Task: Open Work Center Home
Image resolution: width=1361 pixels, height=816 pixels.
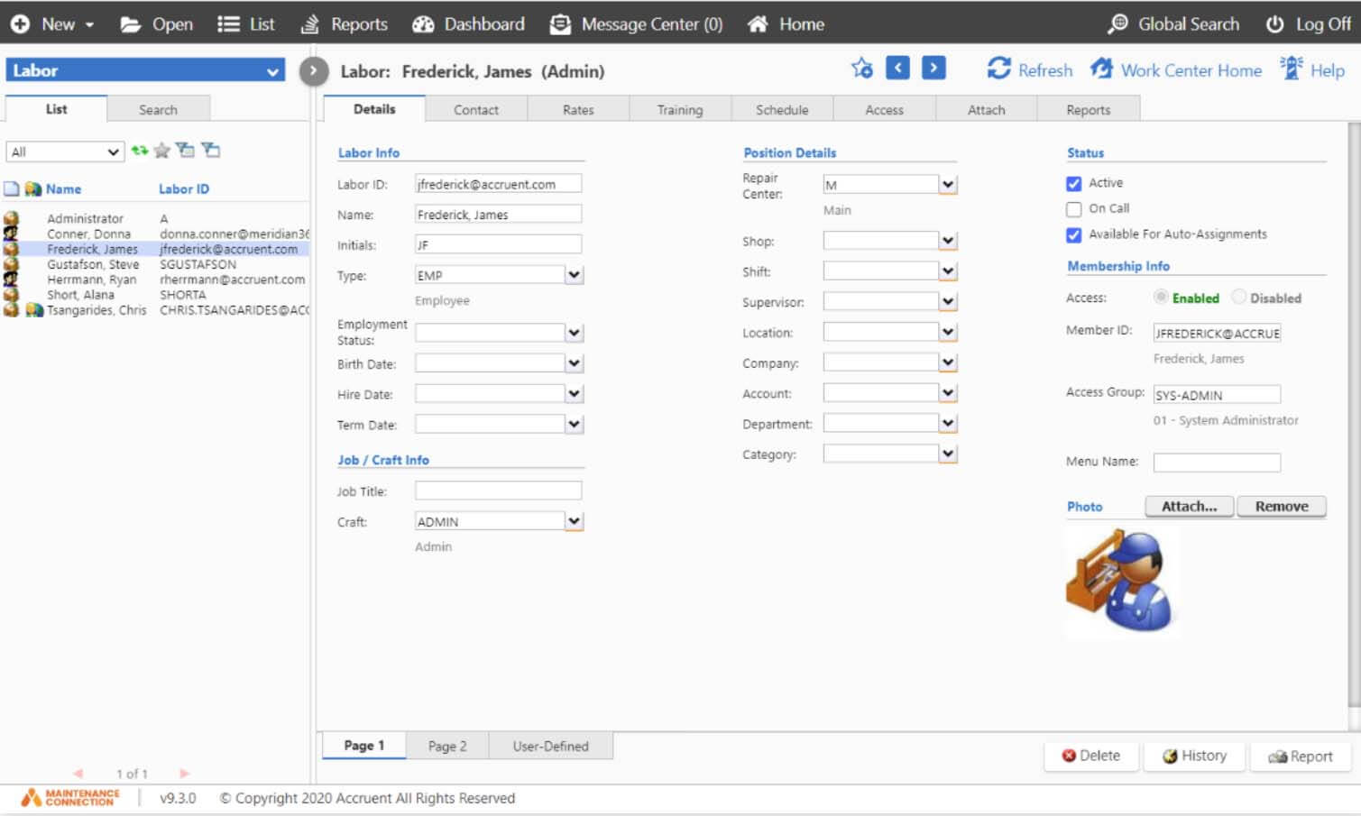Action: (x=1176, y=70)
